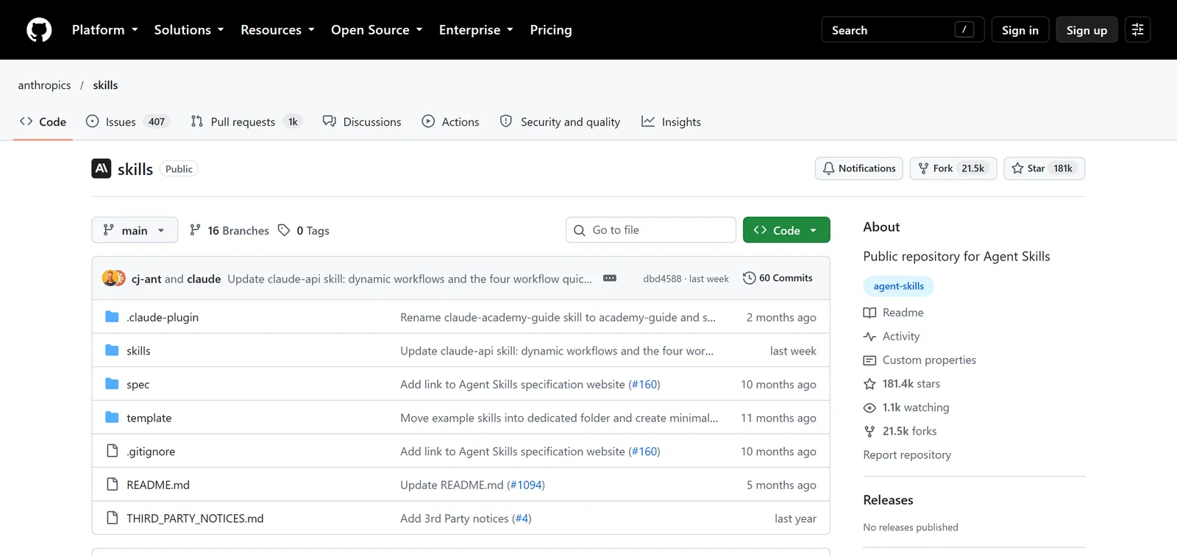View the 21.5k forks link in About
The image size is (1177, 556).
point(900,431)
